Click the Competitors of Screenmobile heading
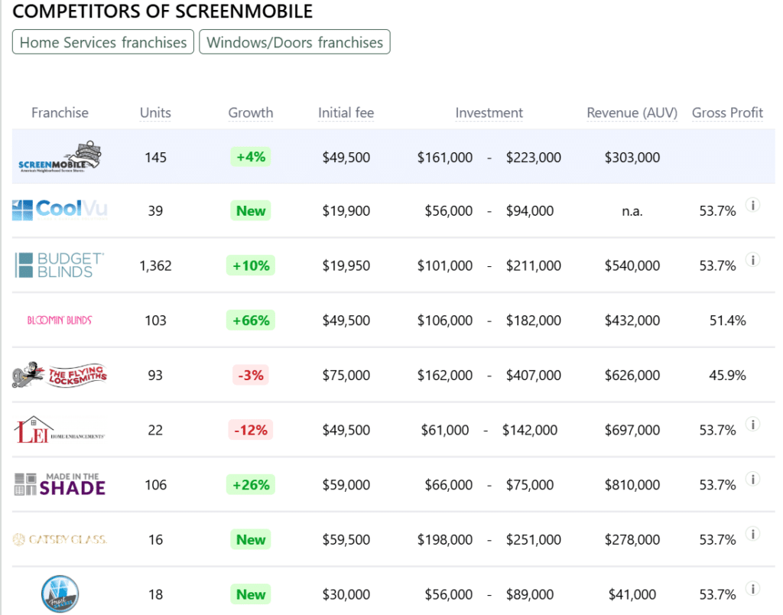The height and width of the screenshot is (615, 783). point(162,11)
